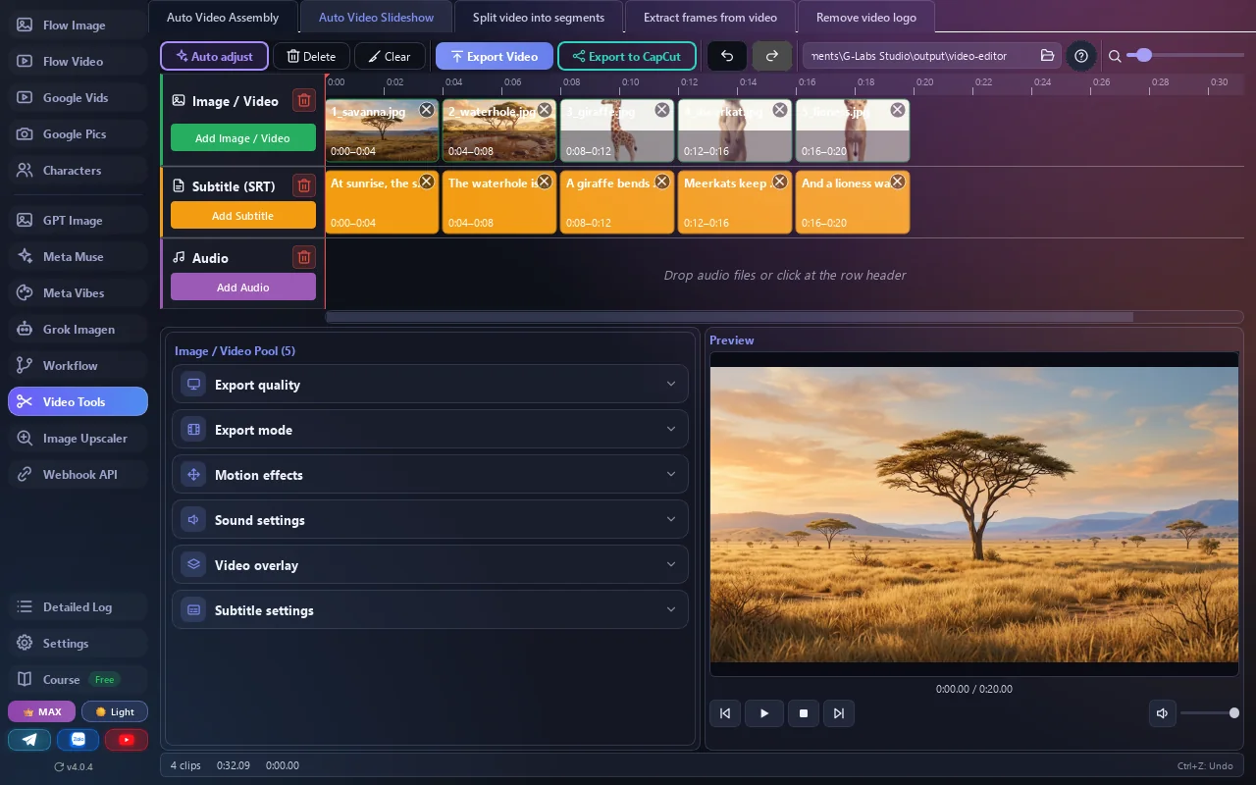Remove 'At sunrise' subtitle clip

pyautogui.click(x=427, y=182)
